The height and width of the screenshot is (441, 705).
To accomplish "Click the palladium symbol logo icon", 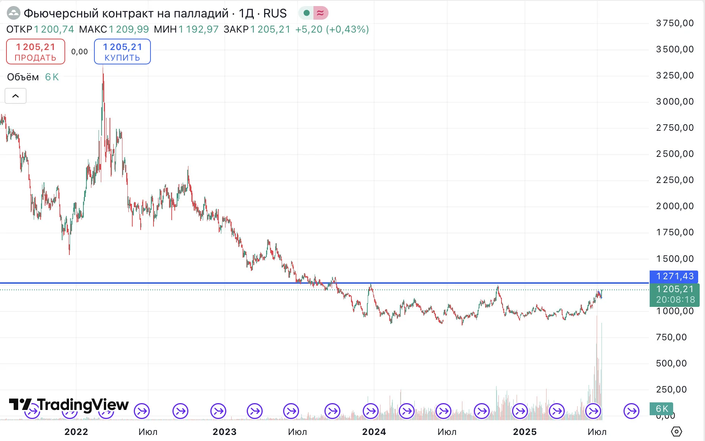I will [14, 13].
